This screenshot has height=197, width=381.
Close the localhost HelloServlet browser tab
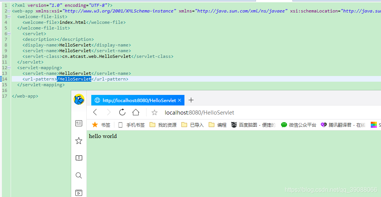[180, 100]
